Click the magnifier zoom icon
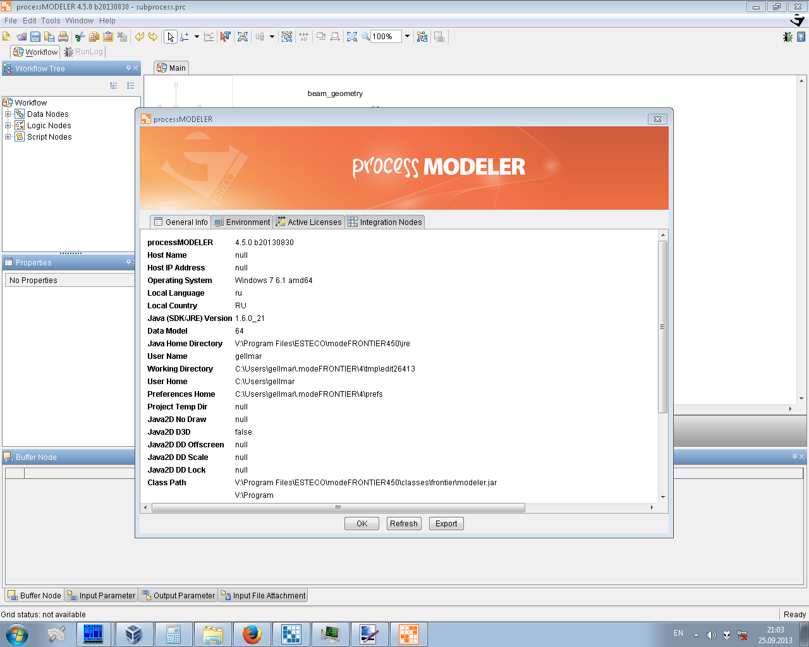This screenshot has width=809, height=647. (365, 37)
